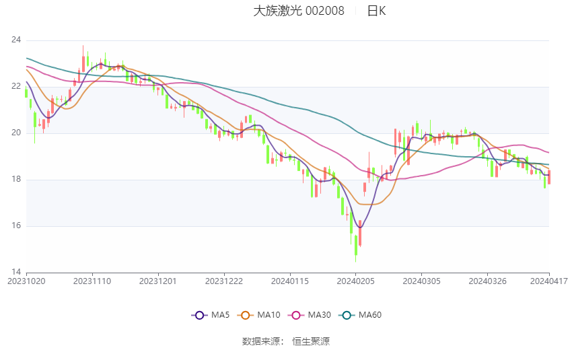Select the 日K period label
The height and width of the screenshot is (348, 572).
coord(376,11)
